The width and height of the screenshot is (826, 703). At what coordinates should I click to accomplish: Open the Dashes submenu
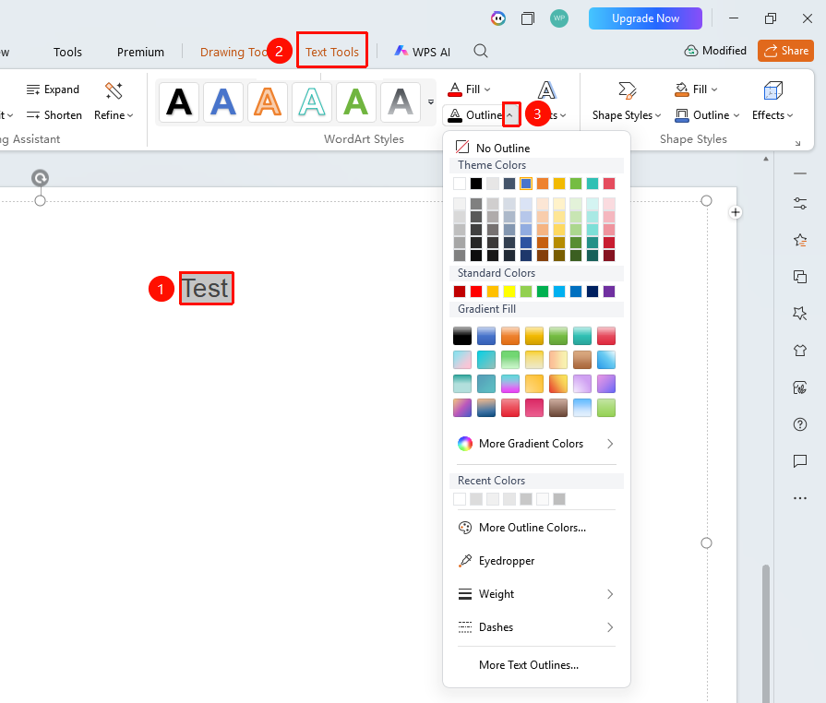(x=536, y=627)
